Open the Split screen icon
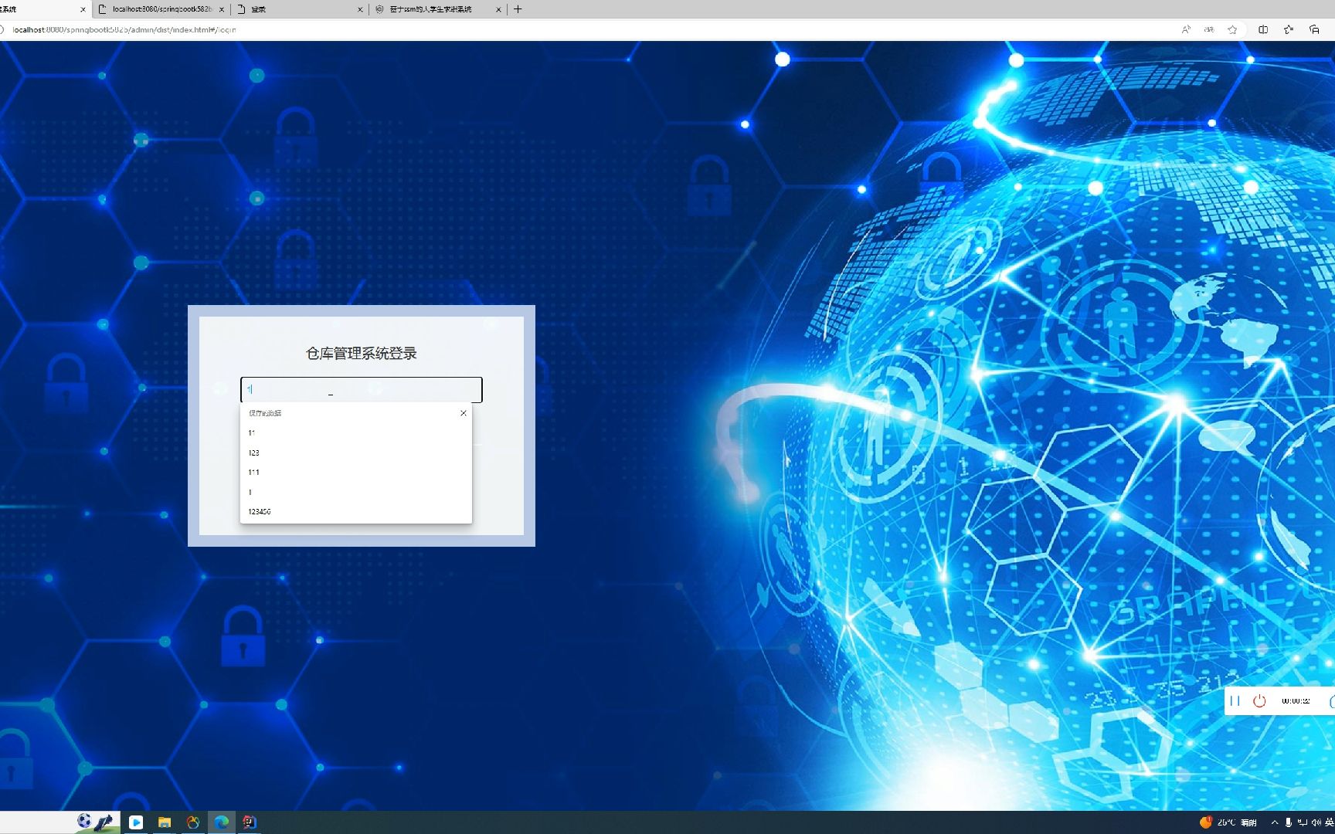The height and width of the screenshot is (834, 1335). click(1263, 29)
